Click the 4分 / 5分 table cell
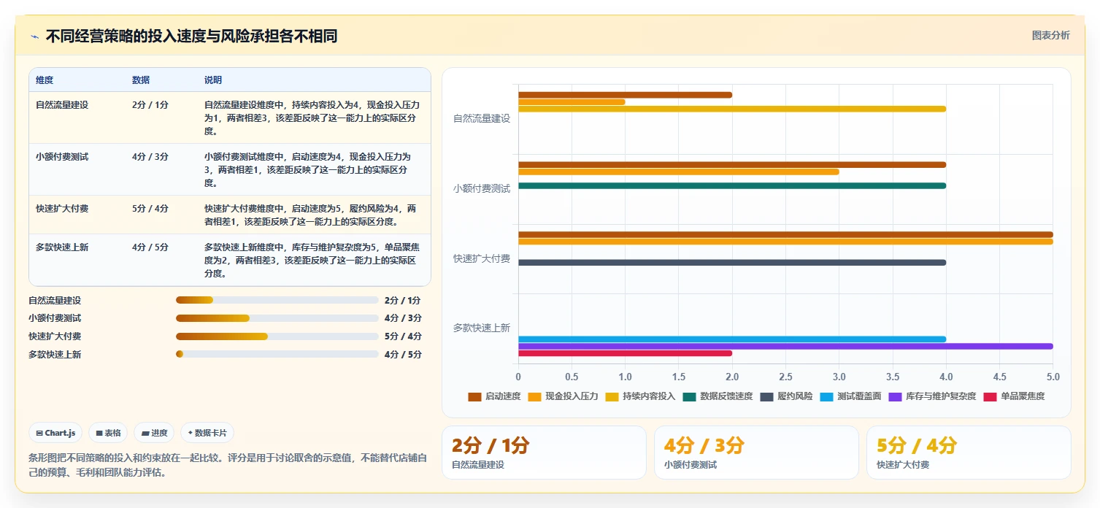1100x508 pixels. click(150, 247)
